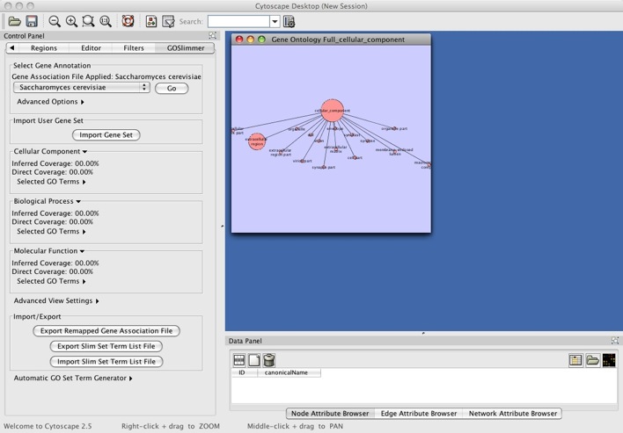Click the Select Attributes icon in Data Panel

pyautogui.click(x=238, y=360)
